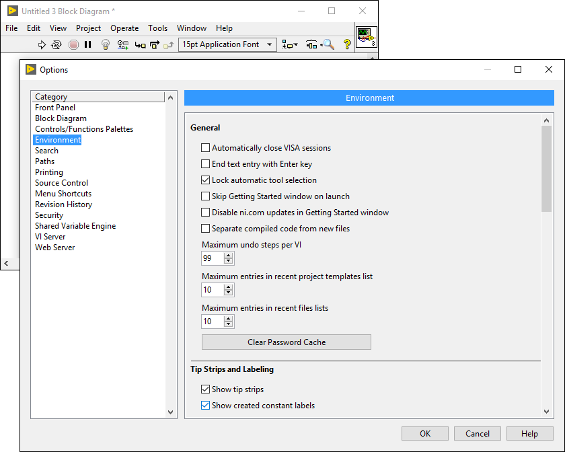Viewport: 565px width, 452px height.
Task: Open the Edit menu
Action: [34, 28]
